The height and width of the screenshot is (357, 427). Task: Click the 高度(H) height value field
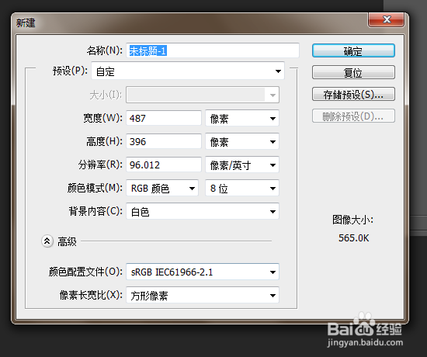tap(164, 141)
